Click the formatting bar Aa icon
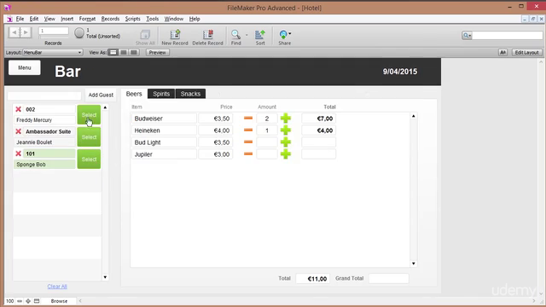 (502, 53)
